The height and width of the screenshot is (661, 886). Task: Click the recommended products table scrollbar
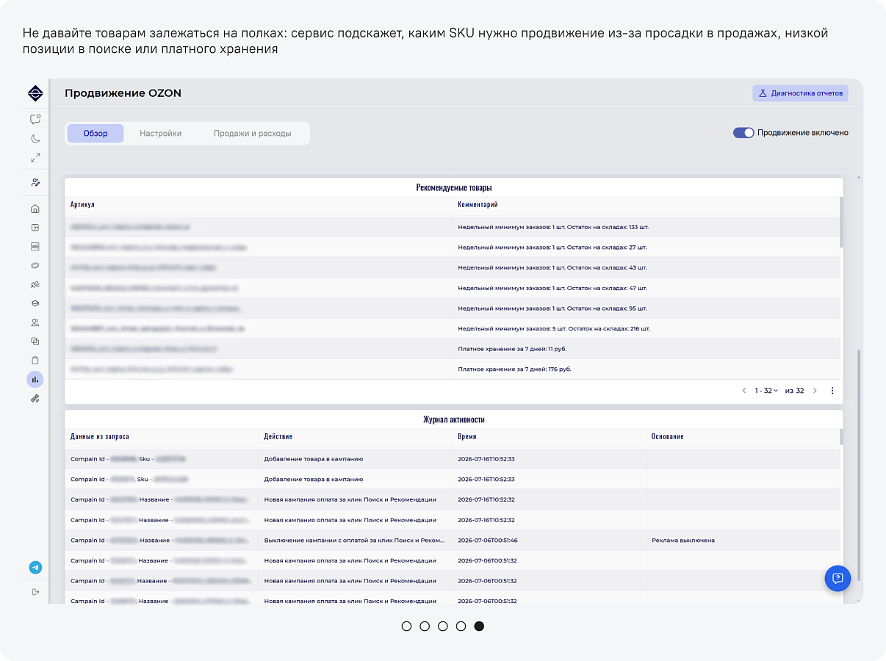pyautogui.click(x=841, y=224)
